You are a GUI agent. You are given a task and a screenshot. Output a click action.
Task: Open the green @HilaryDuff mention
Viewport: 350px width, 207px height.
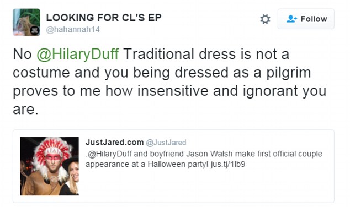78,54
